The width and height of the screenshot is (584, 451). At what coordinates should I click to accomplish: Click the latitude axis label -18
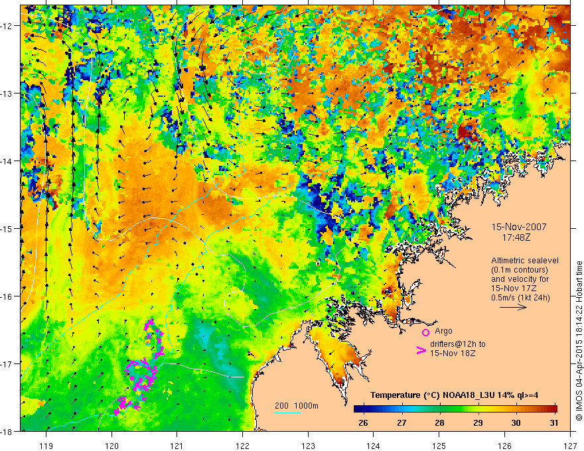[x=7, y=431]
